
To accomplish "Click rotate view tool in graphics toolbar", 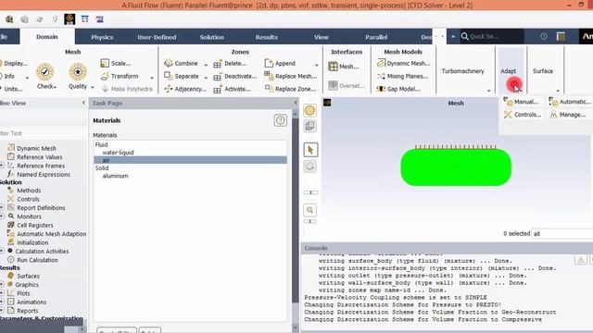I will 309,166.
